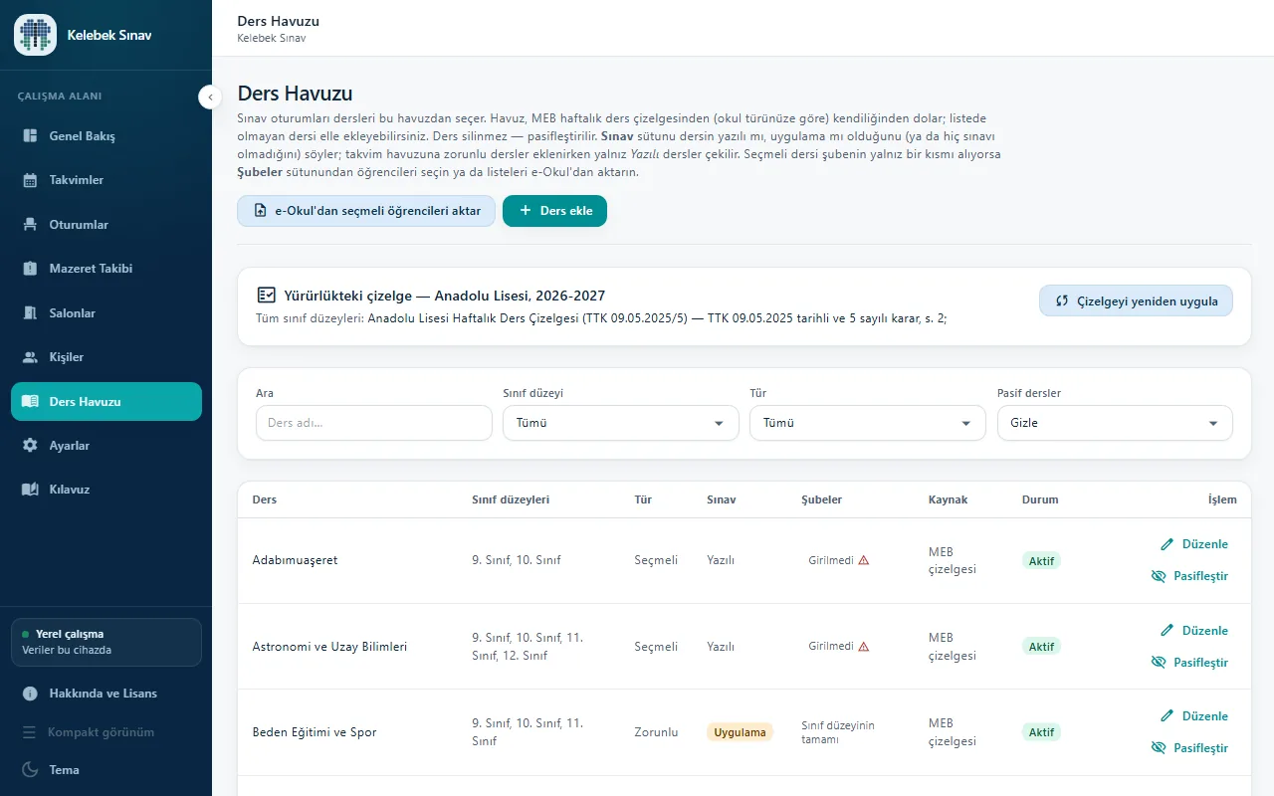Open Genel Bakış dashboard icon
The height and width of the screenshot is (796, 1274).
pos(30,135)
